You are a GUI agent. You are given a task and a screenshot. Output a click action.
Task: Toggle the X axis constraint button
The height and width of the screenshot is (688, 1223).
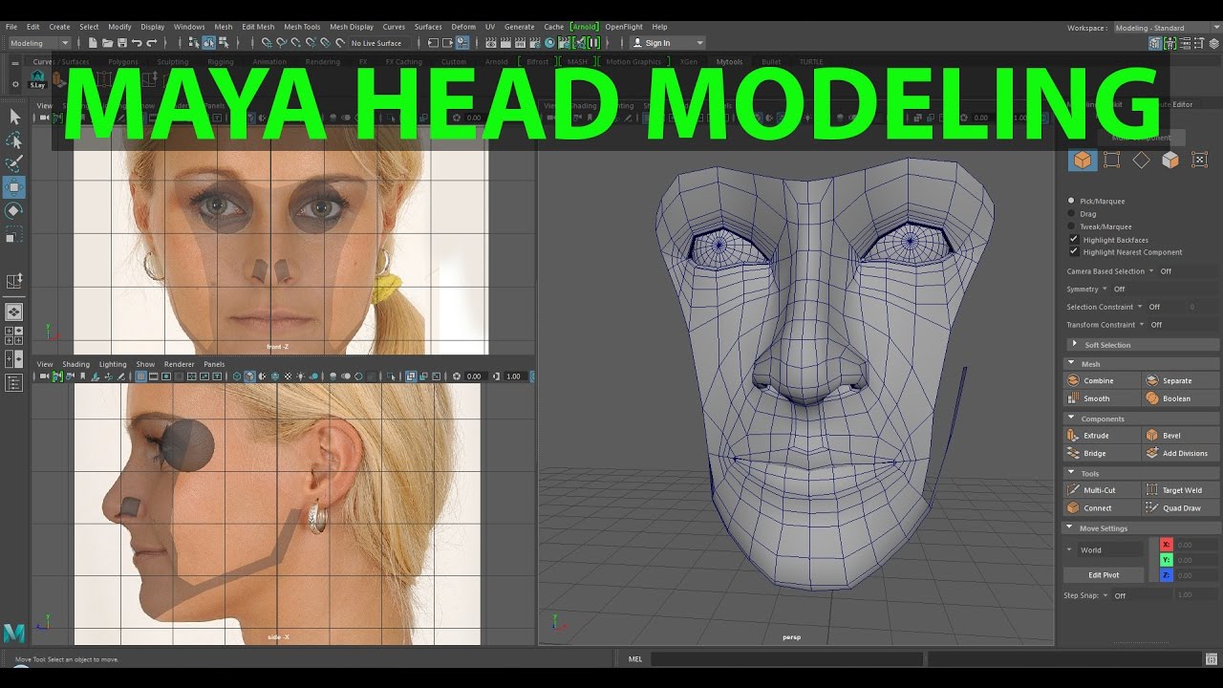tap(1166, 544)
